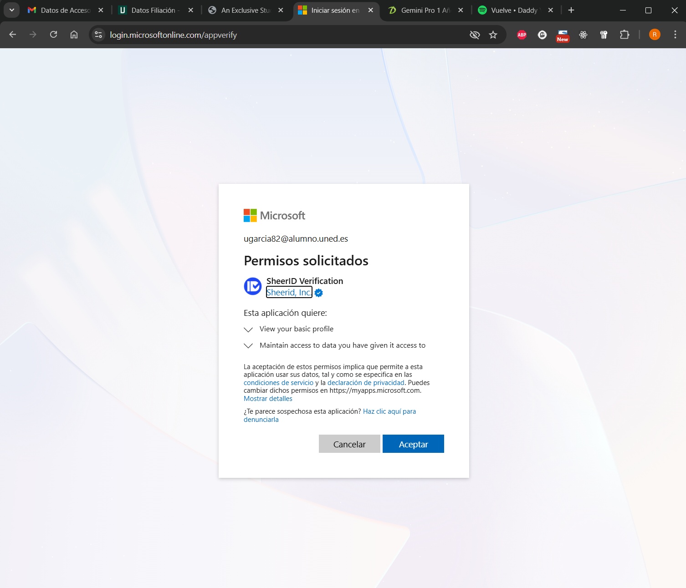
Task: Open the site information icon in address bar
Action: 98,35
